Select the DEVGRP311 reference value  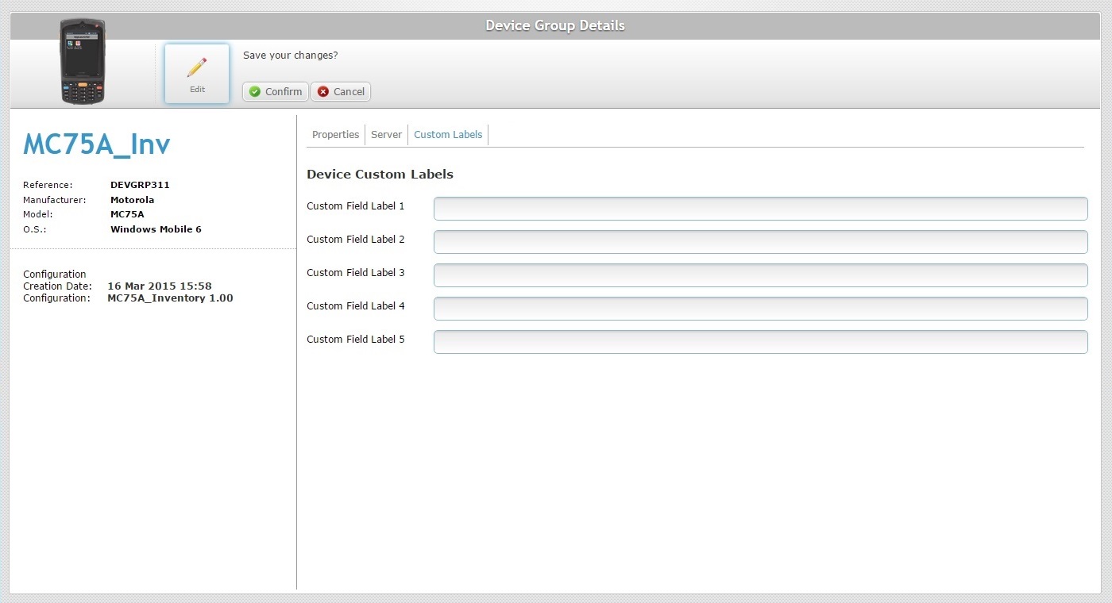click(140, 185)
